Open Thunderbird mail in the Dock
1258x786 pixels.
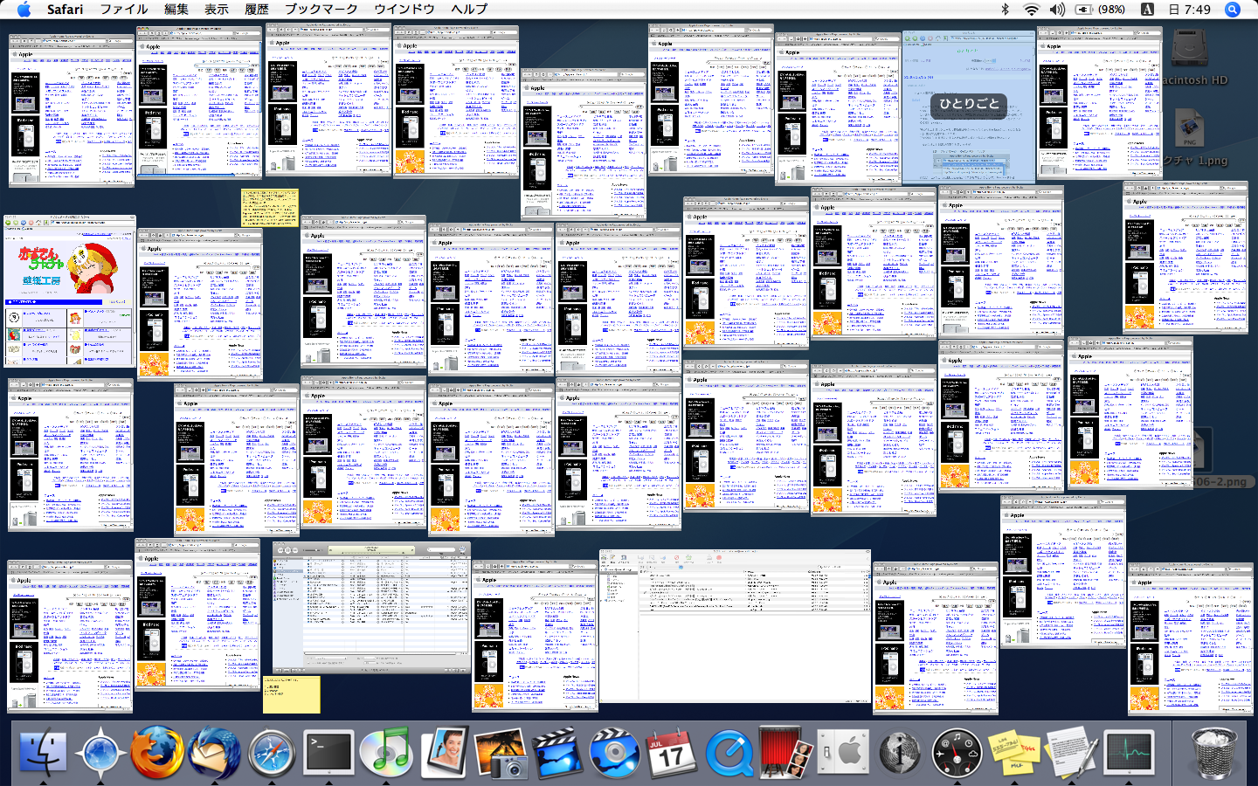click(x=214, y=751)
